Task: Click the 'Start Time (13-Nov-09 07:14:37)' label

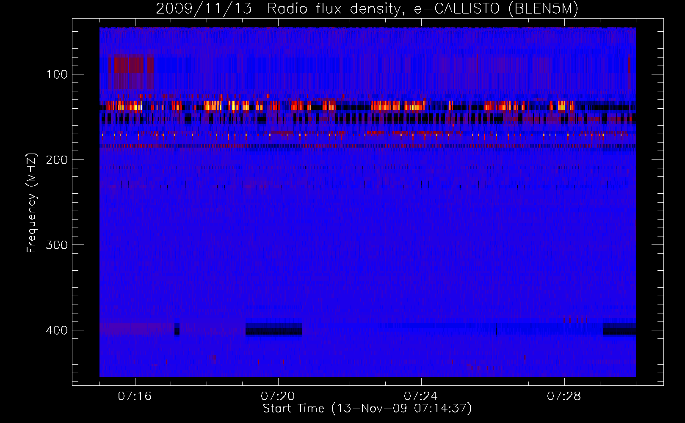Action: click(367, 409)
